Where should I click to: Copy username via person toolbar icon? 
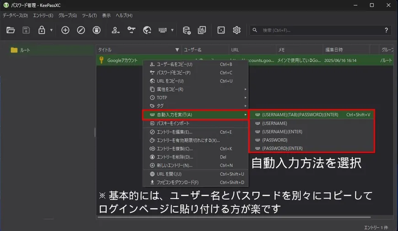click(x=115, y=30)
